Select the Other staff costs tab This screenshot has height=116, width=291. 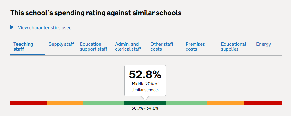(x=162, y=47)
